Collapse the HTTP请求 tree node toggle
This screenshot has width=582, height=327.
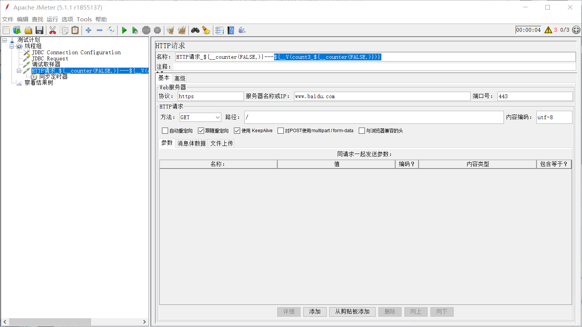click(x=19, y=71)
